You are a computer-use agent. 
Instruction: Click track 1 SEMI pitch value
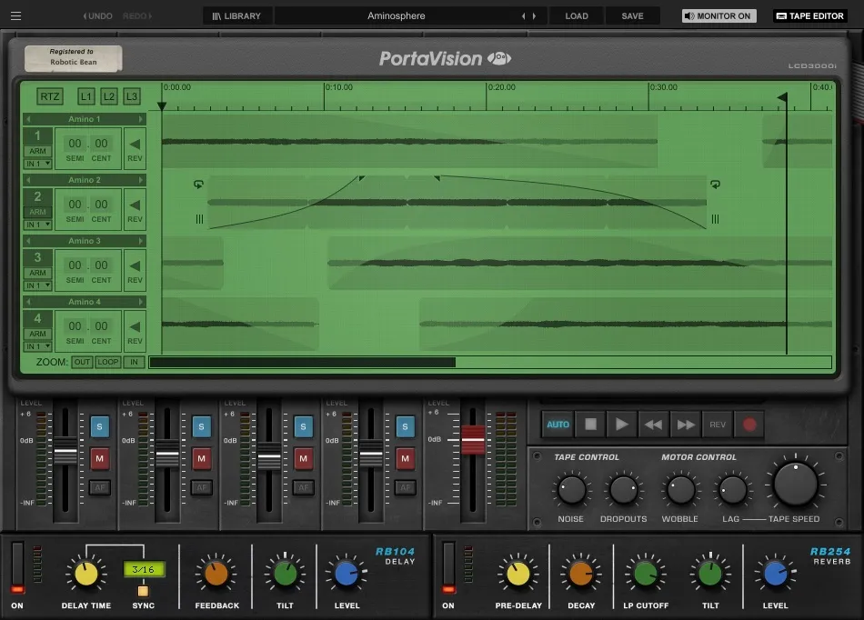(75, 144)
